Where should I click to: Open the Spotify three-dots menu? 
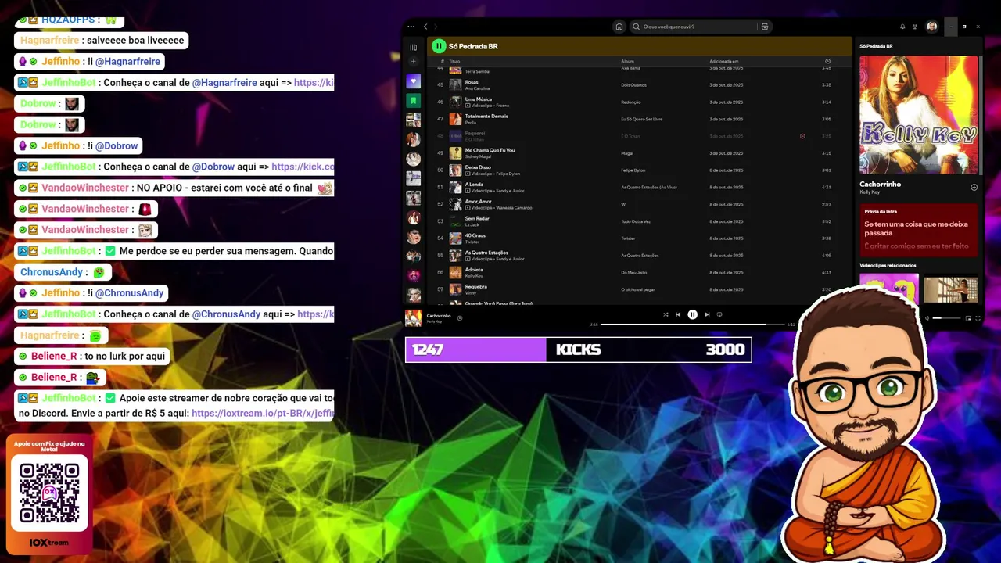point(411,27)
